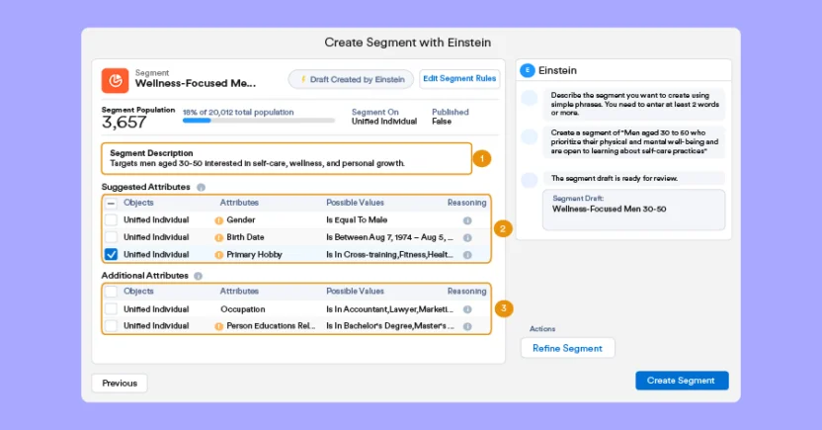This screenshot has height=430, width=822.
Task: Click the Create Segment button
Action: [682, 381]
